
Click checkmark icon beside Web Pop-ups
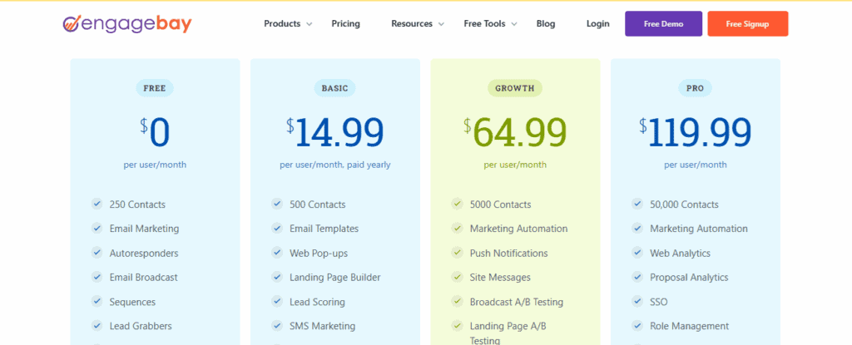(277, 253)
